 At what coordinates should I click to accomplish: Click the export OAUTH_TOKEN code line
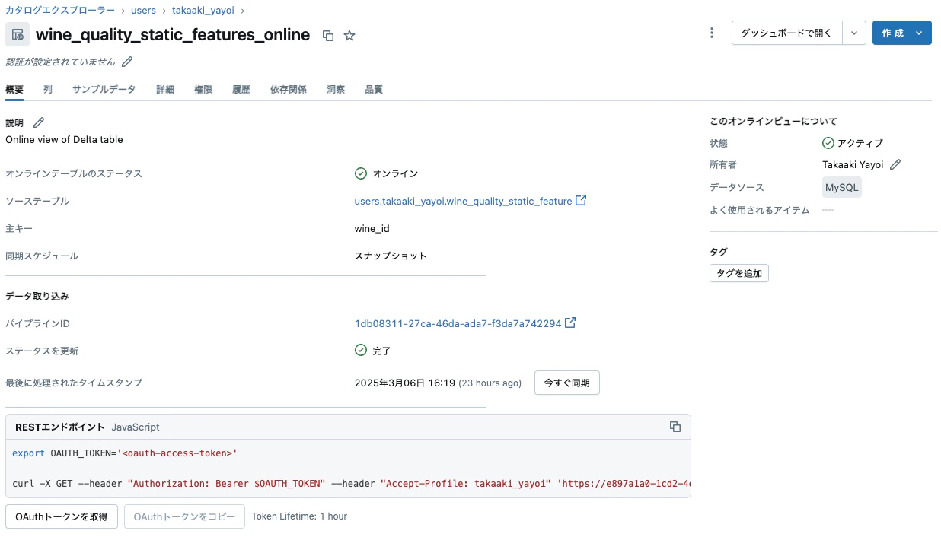[125, 453]
